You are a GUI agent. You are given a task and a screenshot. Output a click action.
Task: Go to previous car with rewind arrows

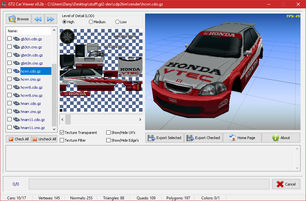[38, 19]
